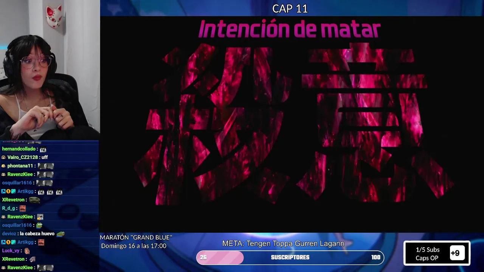
Task: Click hernandcollado username in chat
Action: 19,149
